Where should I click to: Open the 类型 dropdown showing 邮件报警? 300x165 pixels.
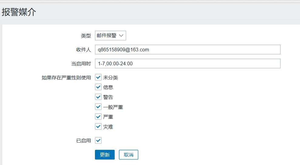click(x=110, y=36)
